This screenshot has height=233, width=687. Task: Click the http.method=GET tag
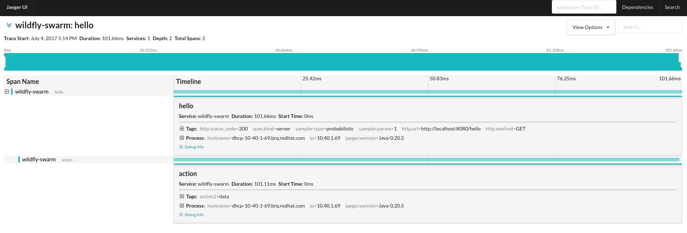pos(506,129)
